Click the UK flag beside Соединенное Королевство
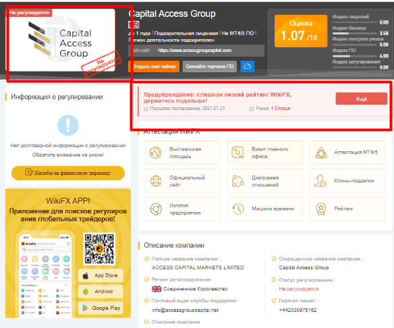 (x=157, y=289)
